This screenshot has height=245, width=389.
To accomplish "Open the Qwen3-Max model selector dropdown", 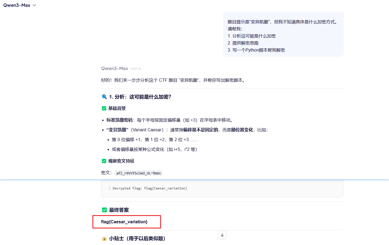I will click(20, 5).
